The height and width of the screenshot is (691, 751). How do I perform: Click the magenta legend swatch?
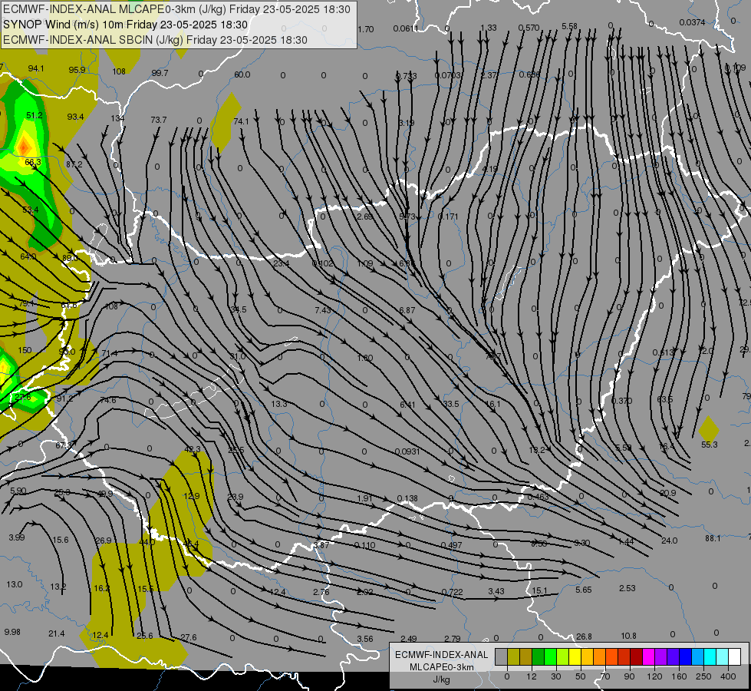(648, 657)
